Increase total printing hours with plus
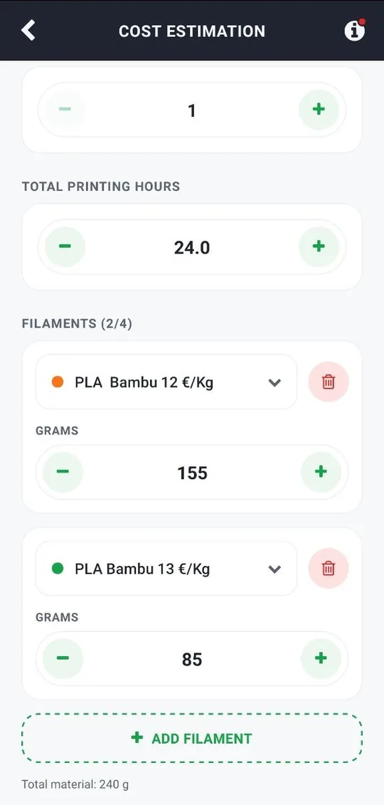The image size is (384, 805). point(319,247)
